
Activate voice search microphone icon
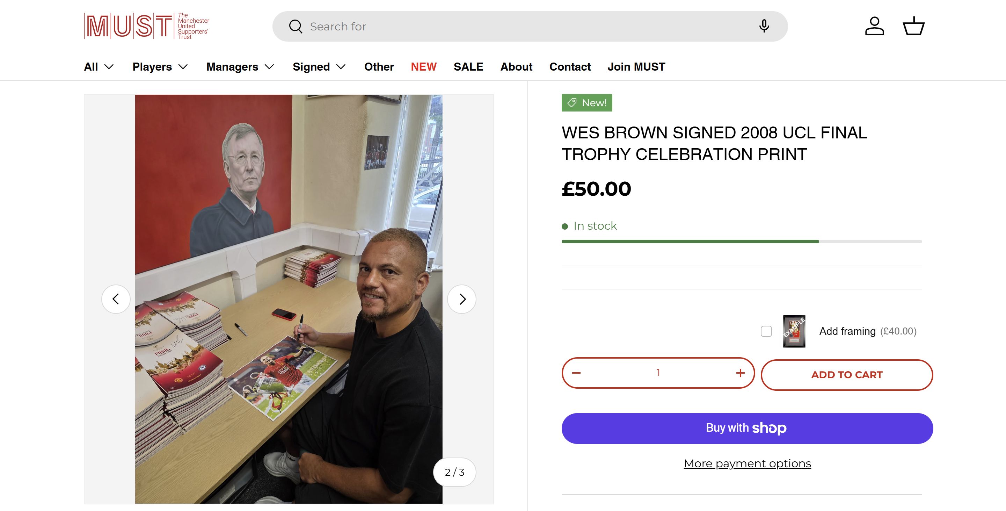coord(764,26)
